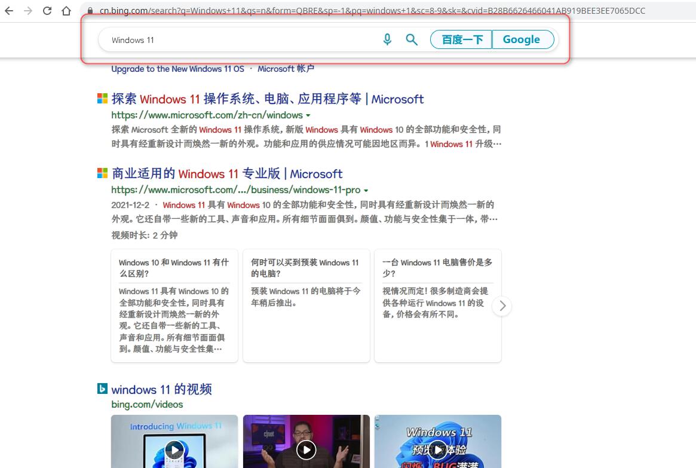Click the magnifying glass search icon

point(412,39)
